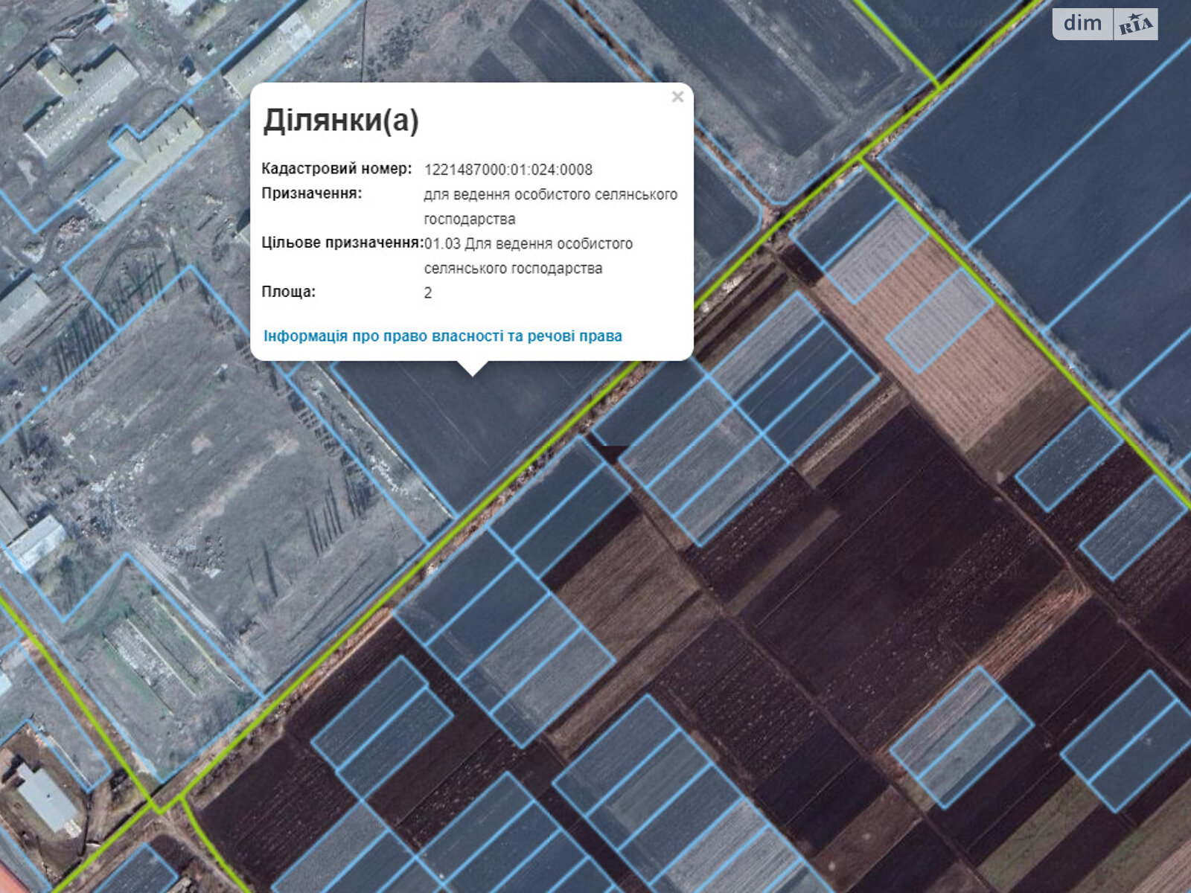Viewport: 1191px width, 893px height.
Task: Click the Площа label
Action: point(289,292)
